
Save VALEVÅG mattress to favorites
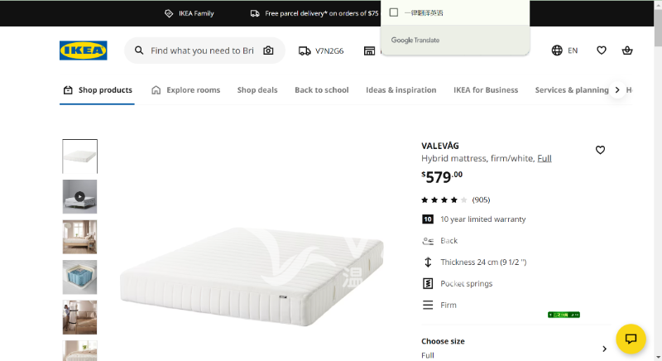coord(600,150)
